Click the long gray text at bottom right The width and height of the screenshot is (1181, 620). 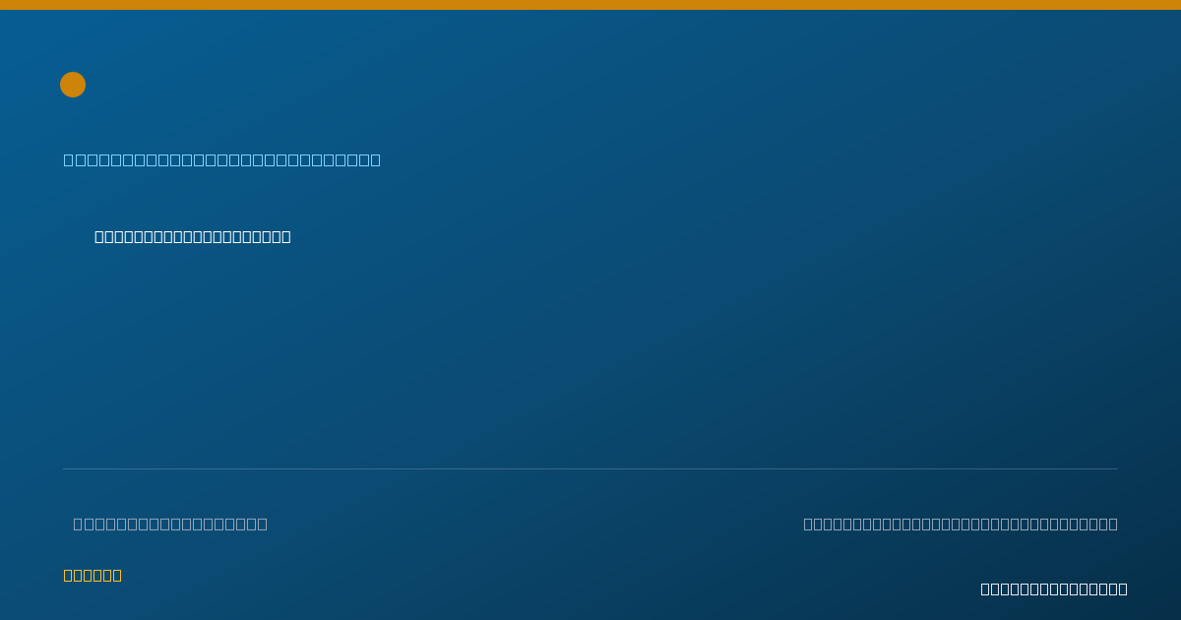point(961,524)
